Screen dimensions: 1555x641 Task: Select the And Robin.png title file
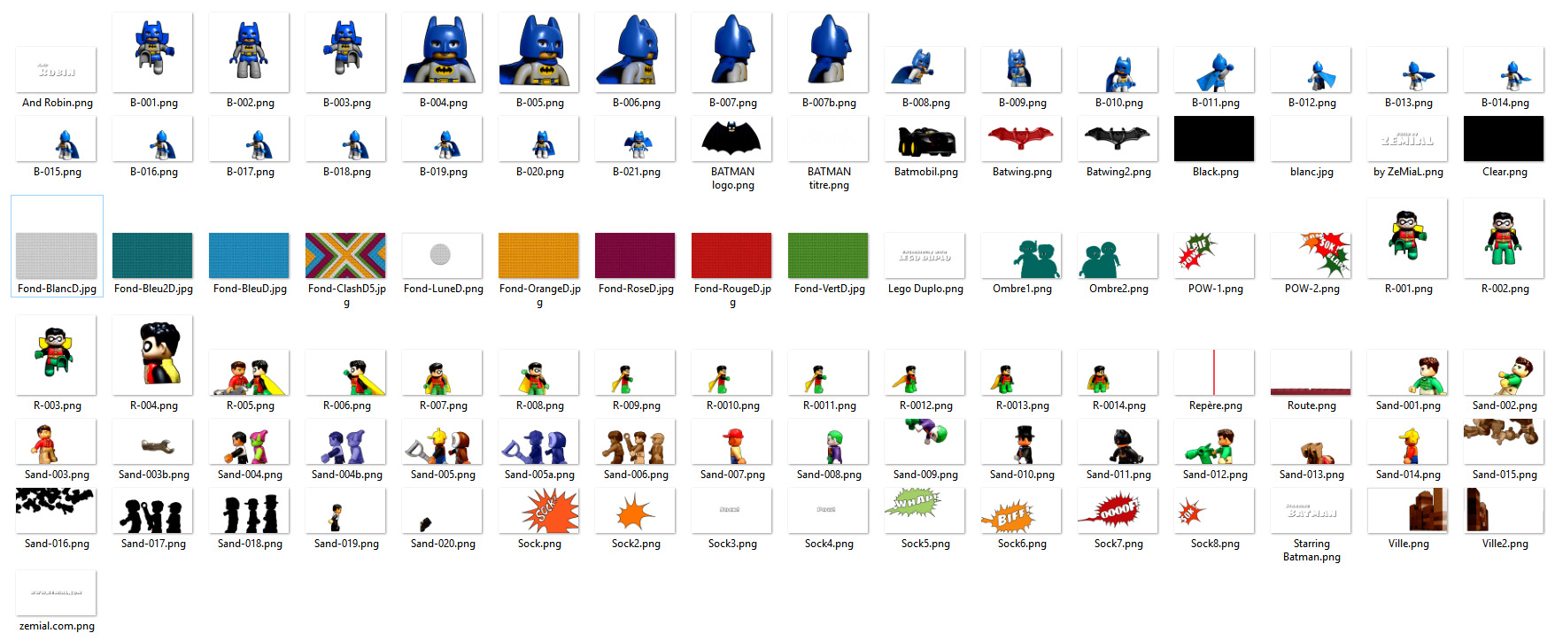57,70
